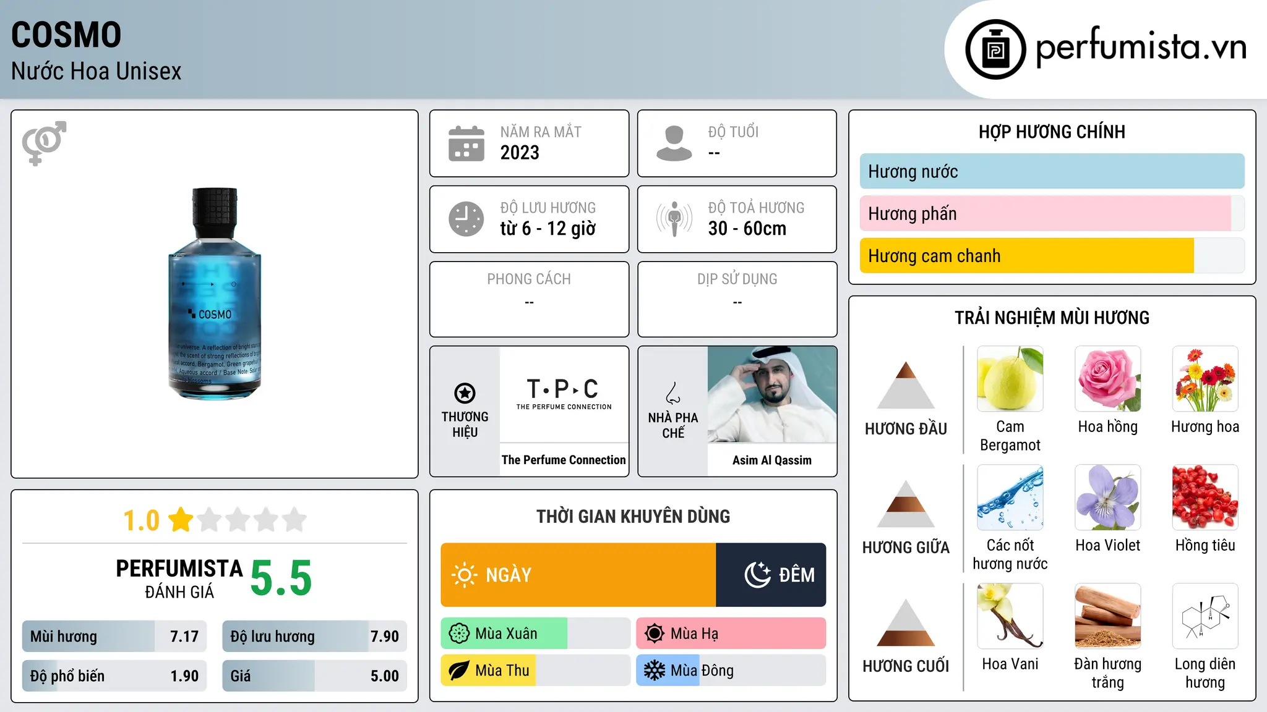1267x712 pixels.
Task: Open perfumer Asim Al Qassim link
Action: (771, 460)
